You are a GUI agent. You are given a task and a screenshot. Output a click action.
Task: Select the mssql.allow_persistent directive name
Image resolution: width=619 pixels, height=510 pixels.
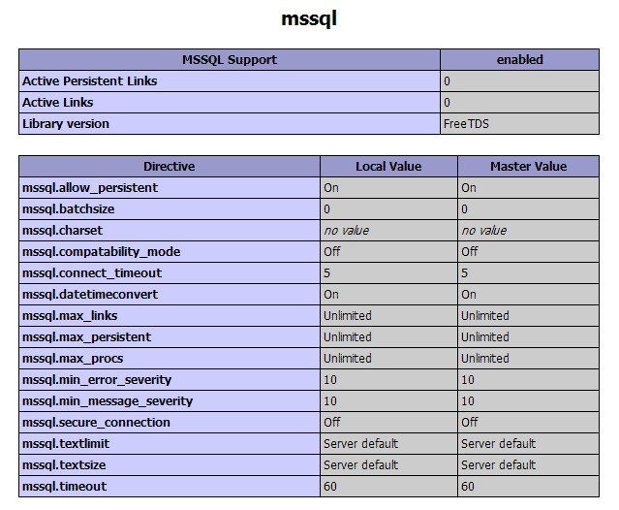(90, 188)
